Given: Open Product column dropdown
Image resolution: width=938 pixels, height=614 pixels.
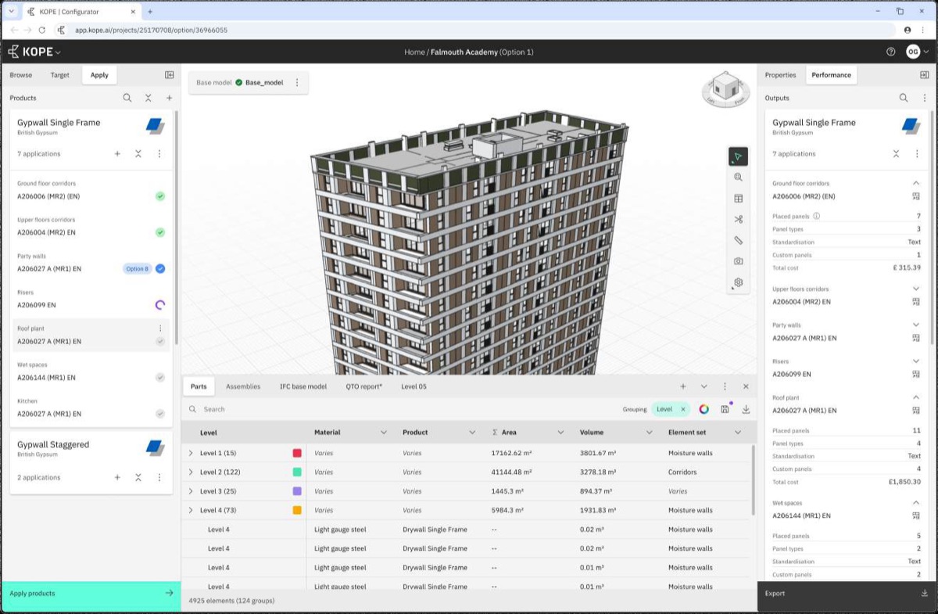Looking at the screenshot, I should pos(472,433).
